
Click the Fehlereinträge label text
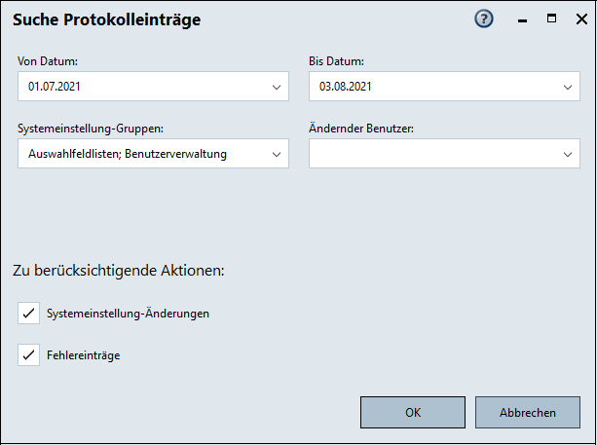83,355
